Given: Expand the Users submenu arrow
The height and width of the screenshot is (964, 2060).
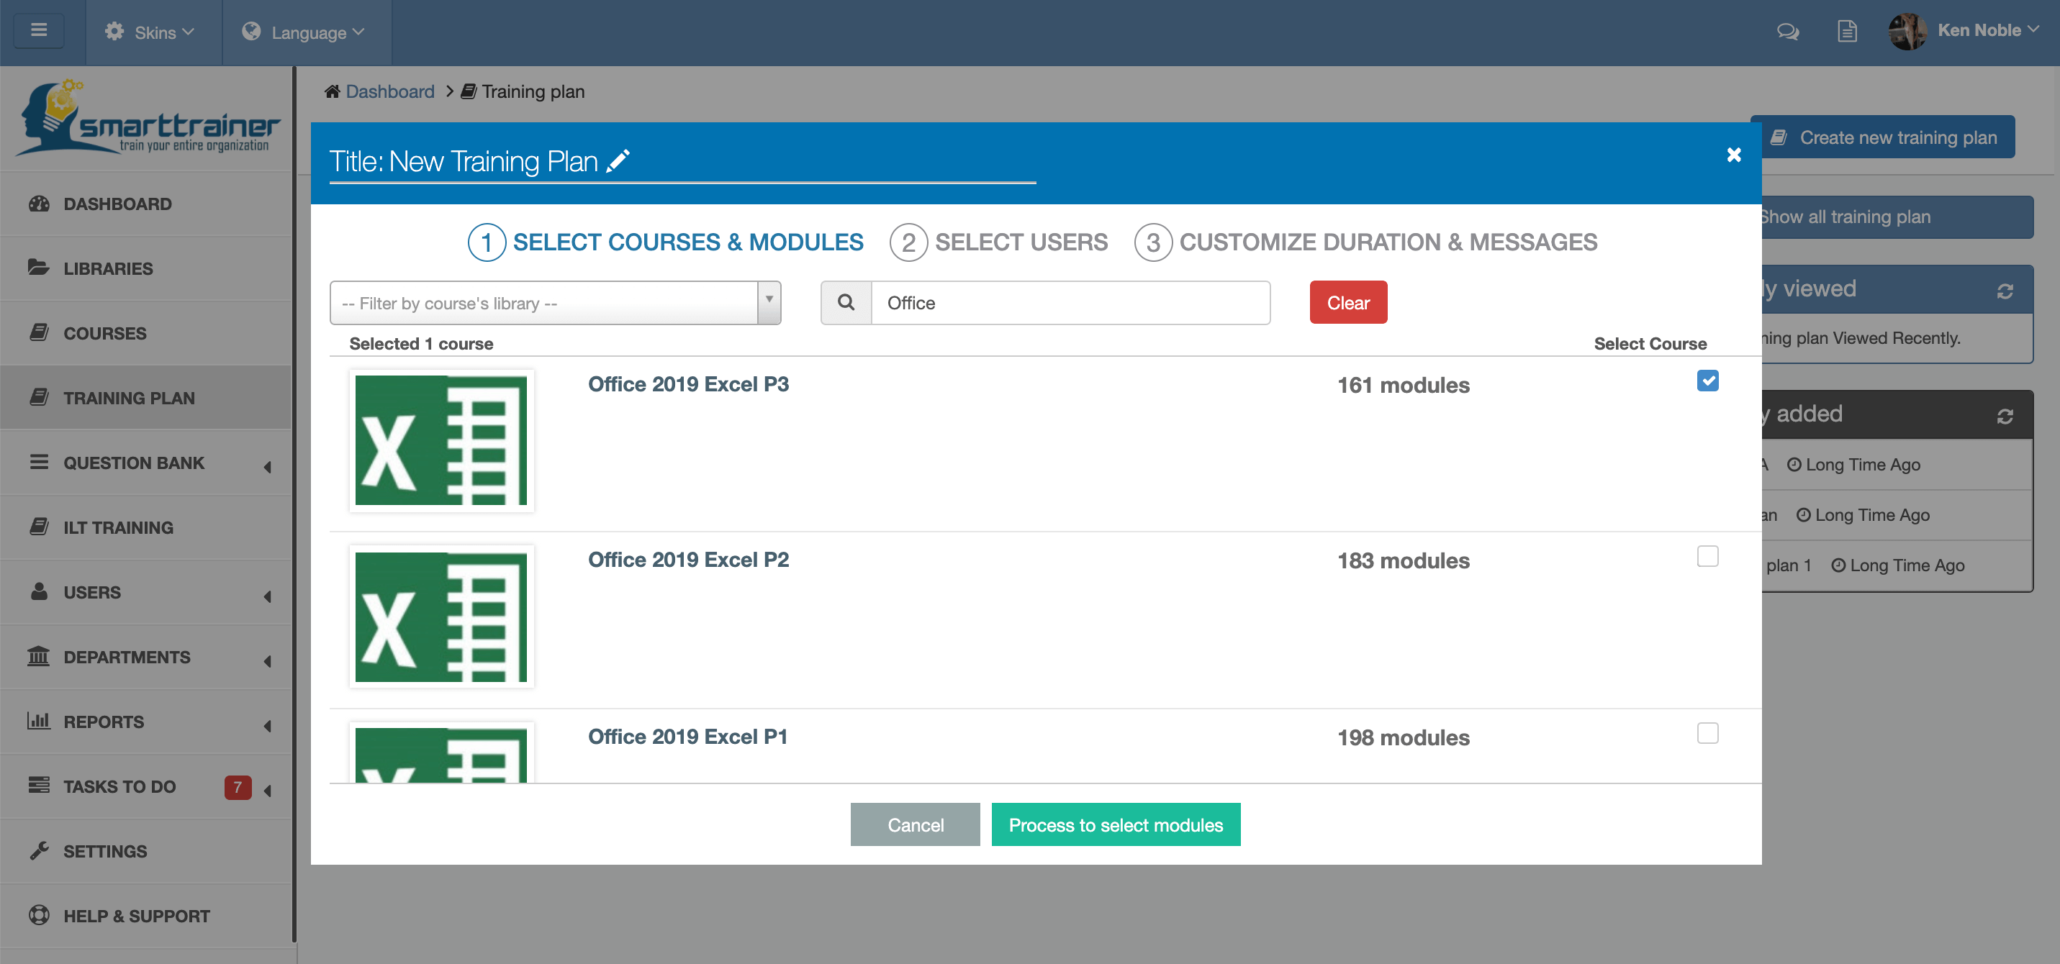Looking at the screenshot, I should coord(267,596).
